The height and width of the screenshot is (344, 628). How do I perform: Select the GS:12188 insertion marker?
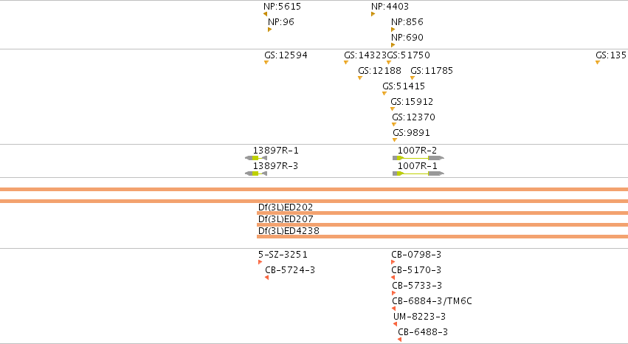pyautogui.click(x=360, y=78)
